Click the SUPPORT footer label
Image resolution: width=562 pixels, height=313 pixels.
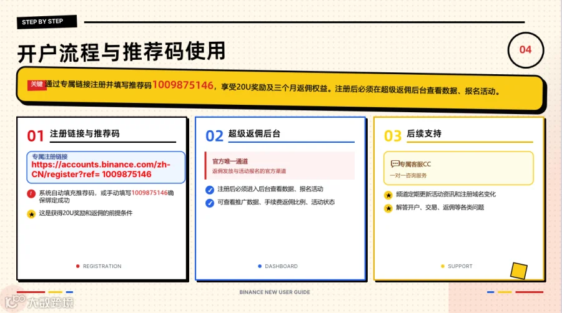click(x=460, y=266)
